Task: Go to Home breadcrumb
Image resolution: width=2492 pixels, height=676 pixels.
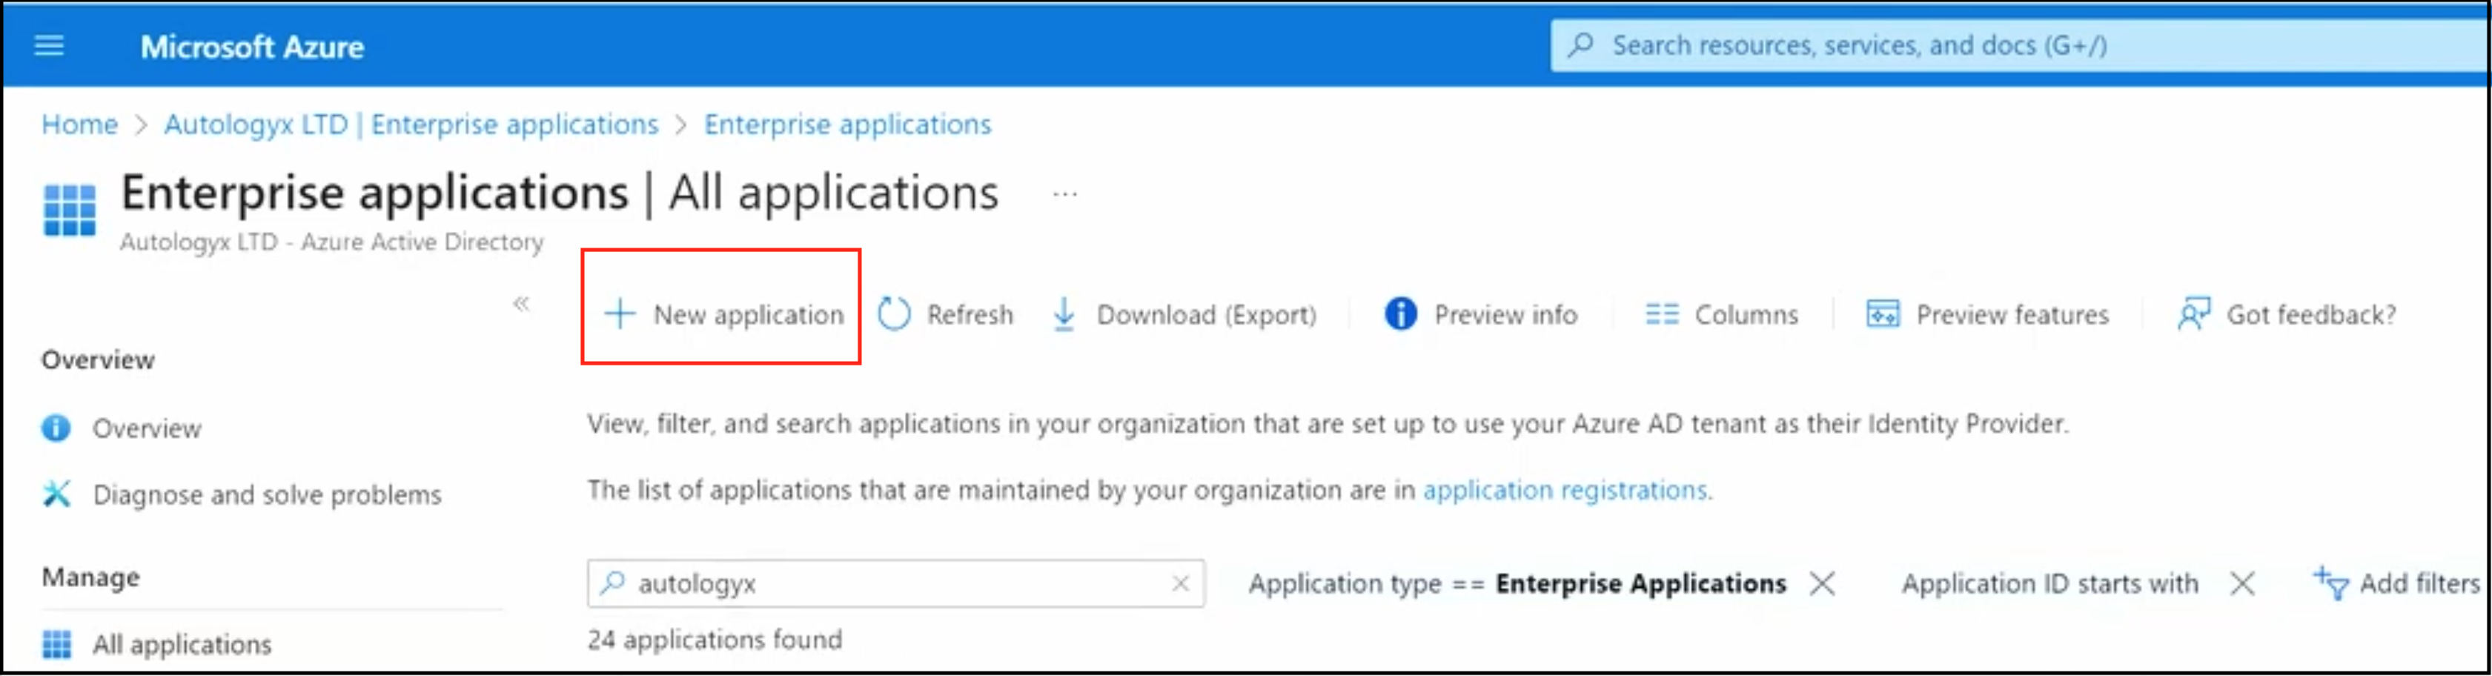Action: [x=79, y=125]
